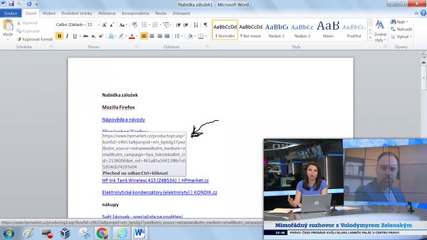This screenshot has height=240, width=427.
Task: Decrease font size with Shrink Font
Action: tap(111, 25)
